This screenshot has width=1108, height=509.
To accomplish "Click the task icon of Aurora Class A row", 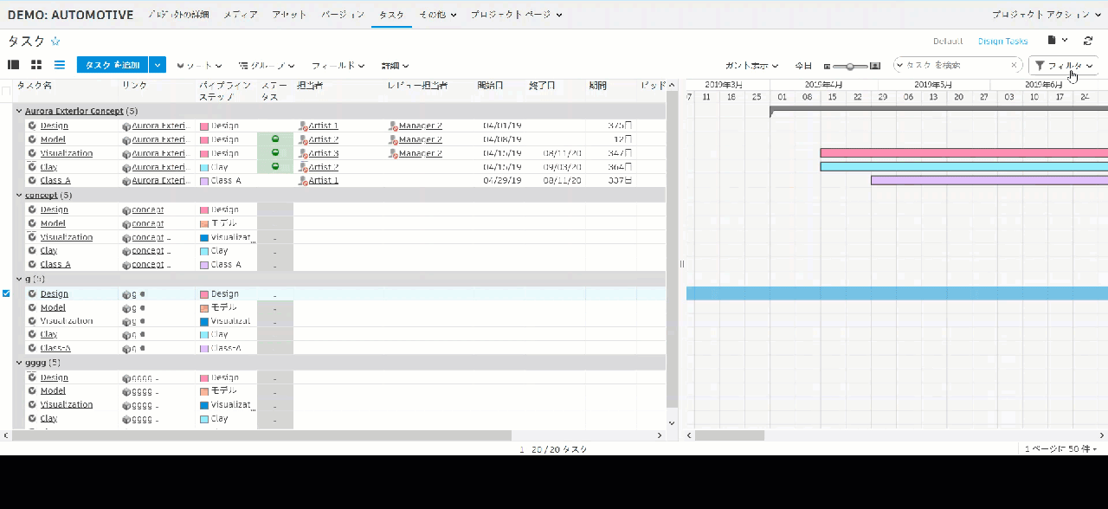I will tap(32, 181).
